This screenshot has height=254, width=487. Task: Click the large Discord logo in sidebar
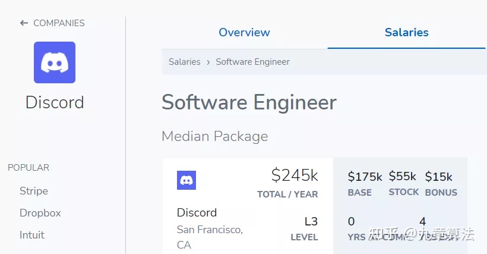tap(55, 62)
